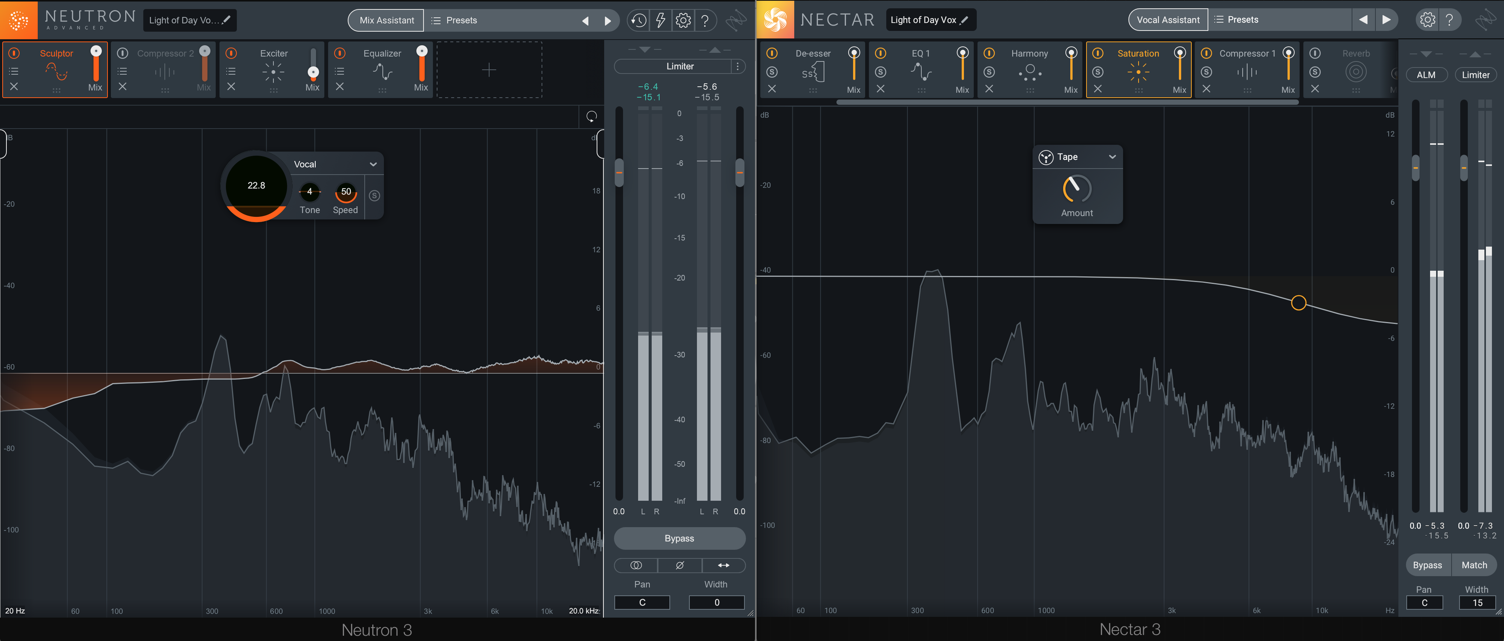1504x641 pixels.
Task: Remove Nectar Compressor 1 module
Action: (1206, 89)
